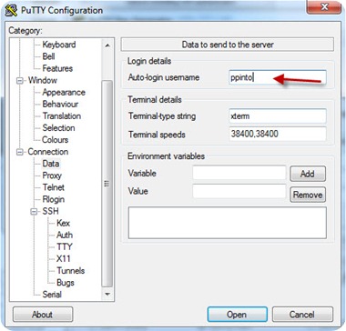Select the Window category
Screen dimensions: 346x331
(42, 80)
